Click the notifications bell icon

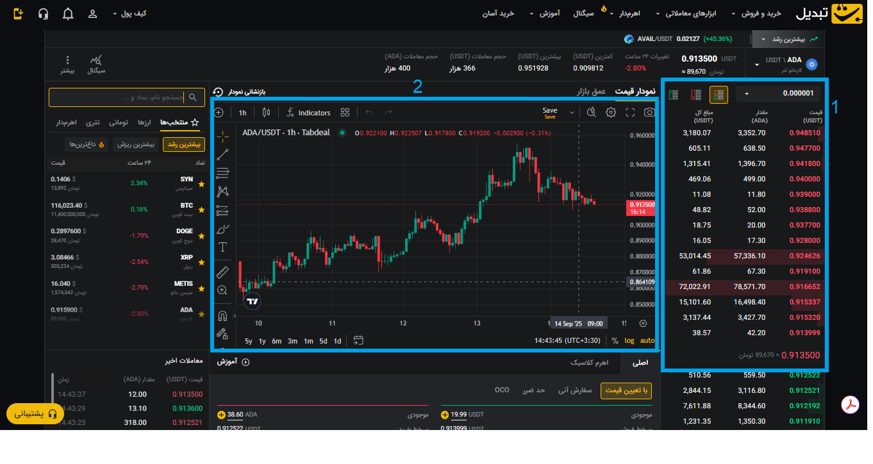coord(68,13)
